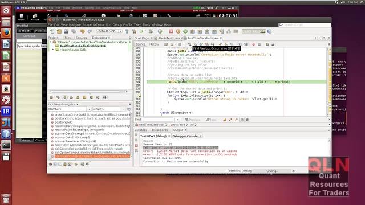
Task: Switch to the Services tab
Action: point(81,38)
